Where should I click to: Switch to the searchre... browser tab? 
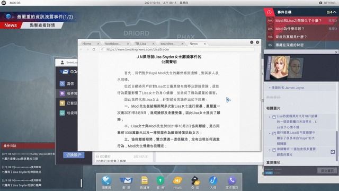[167, 44]
